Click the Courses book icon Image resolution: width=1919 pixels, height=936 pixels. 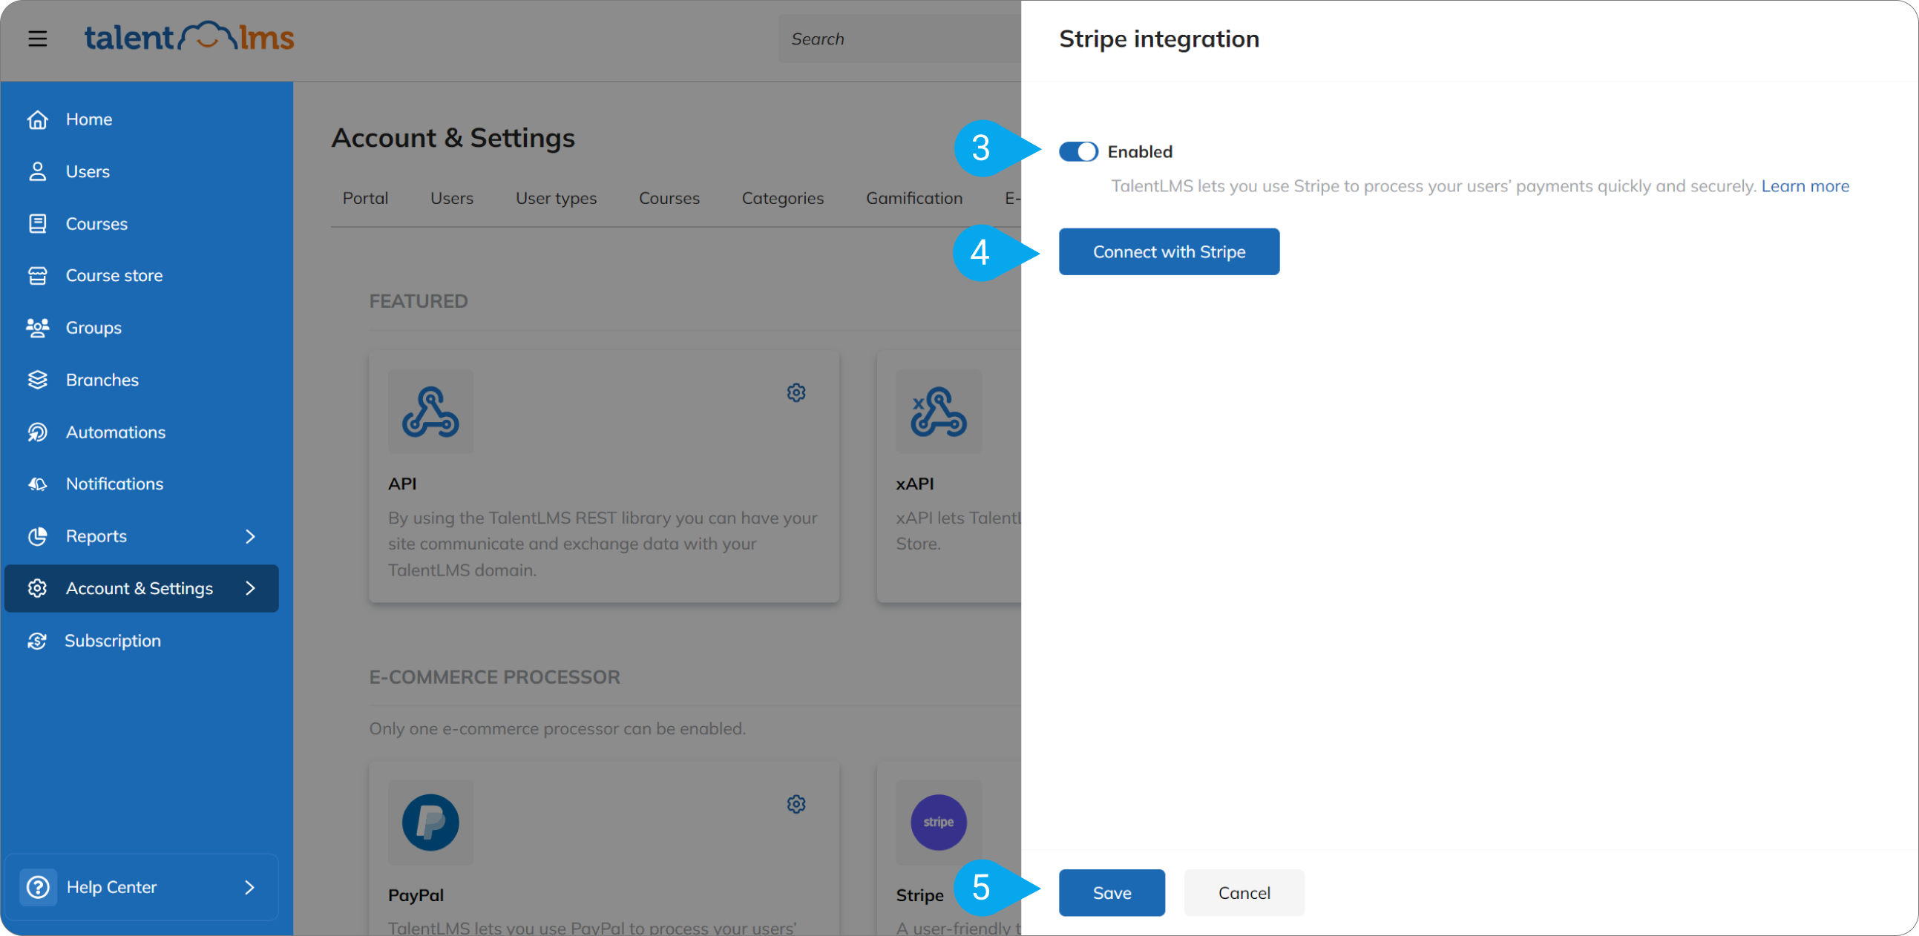click(37, 223)
